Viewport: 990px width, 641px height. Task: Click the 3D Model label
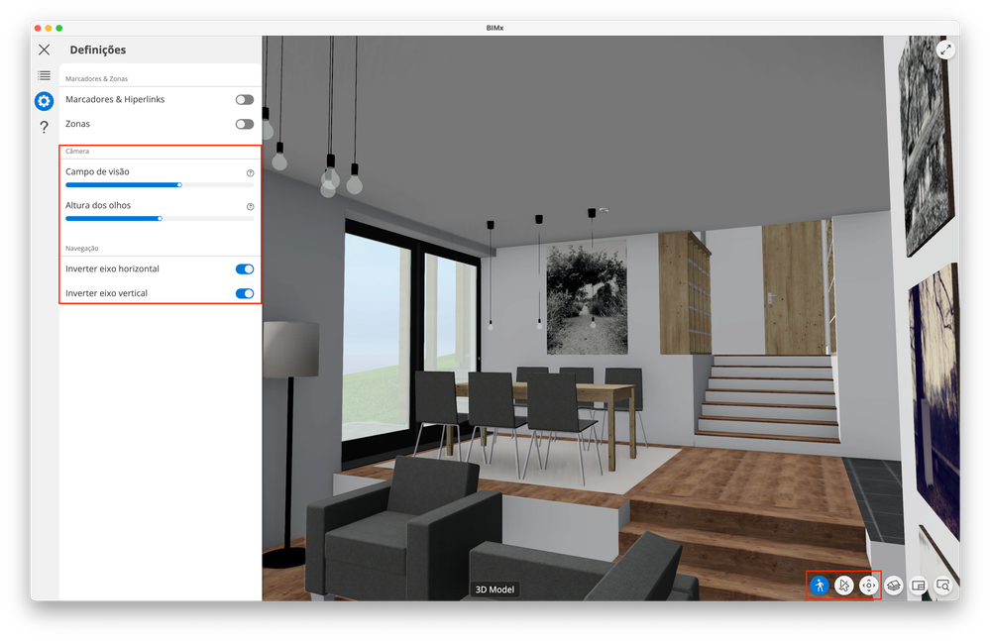[495, 589]
